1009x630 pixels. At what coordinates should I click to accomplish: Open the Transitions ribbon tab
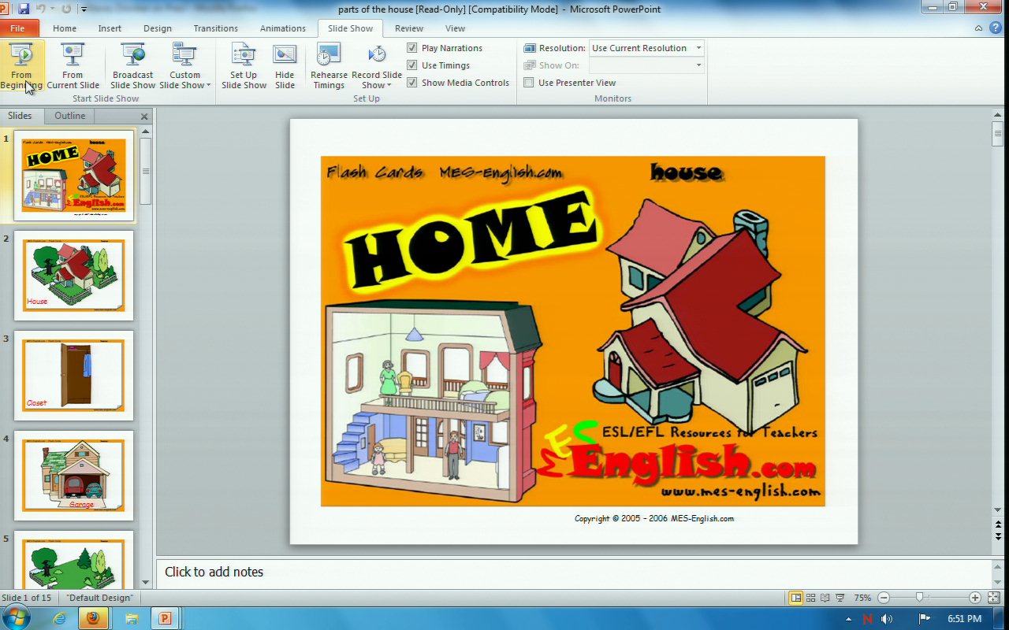[x=215, y=28]
